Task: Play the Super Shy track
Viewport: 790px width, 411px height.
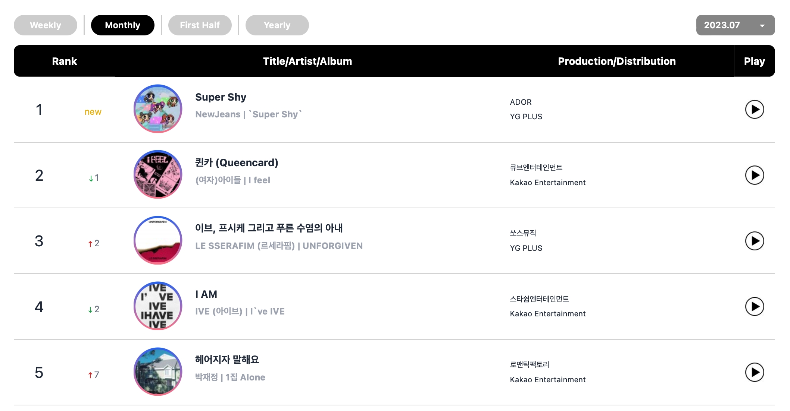Action: pyautogui.click(x=754, y=110)
